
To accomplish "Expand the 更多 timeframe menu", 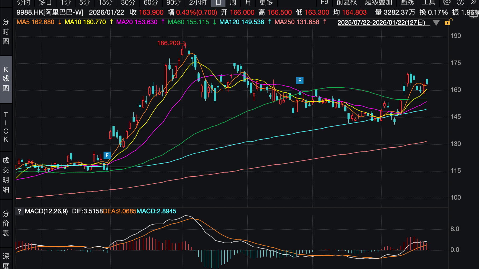I will (266, 3).
